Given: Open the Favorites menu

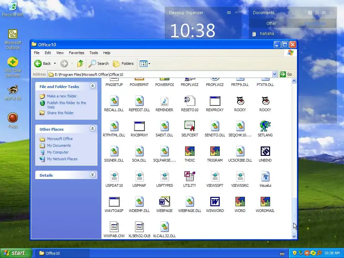Looking at the screenshot, I should tap(77, 53).
